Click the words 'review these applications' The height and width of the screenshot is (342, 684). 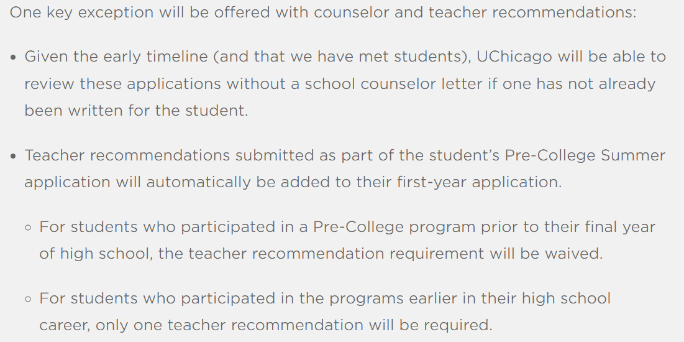tap(122, 83)
